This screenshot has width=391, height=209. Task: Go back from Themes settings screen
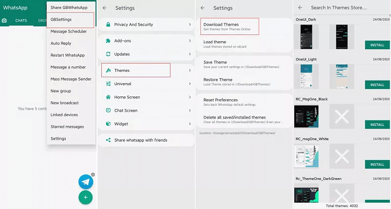coord(202,8)
